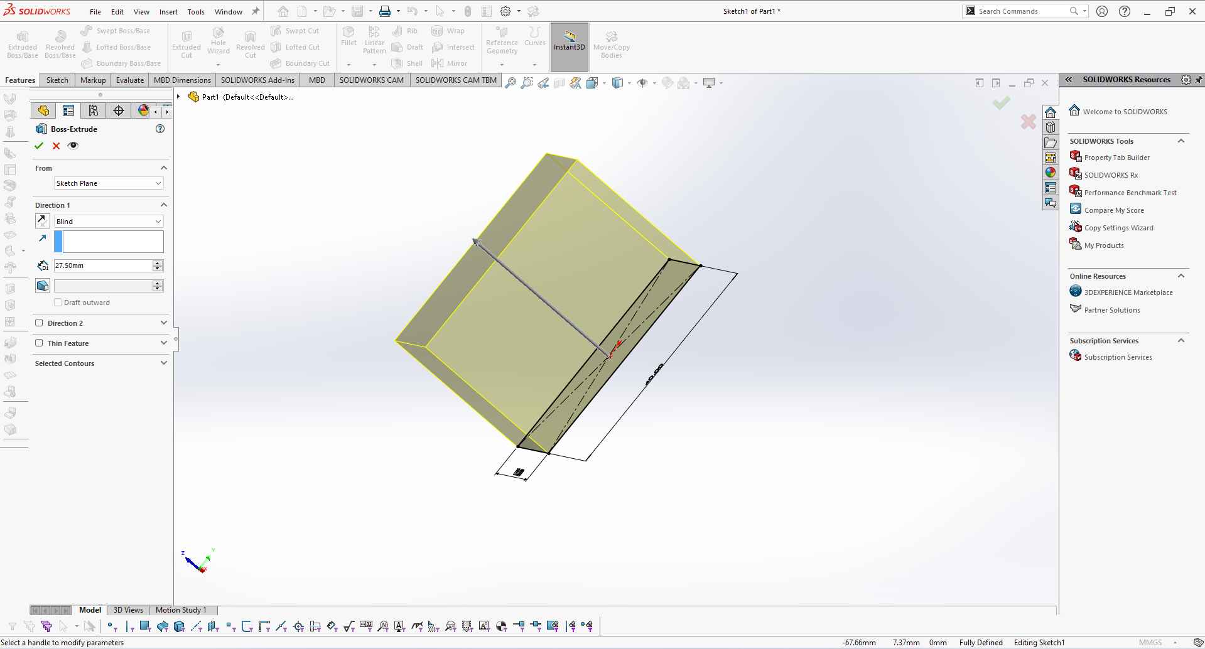This screenshot has width=1205, height=649.
Task: Open the Blind end condition dropdown
Action: click(x=109, y=222)
